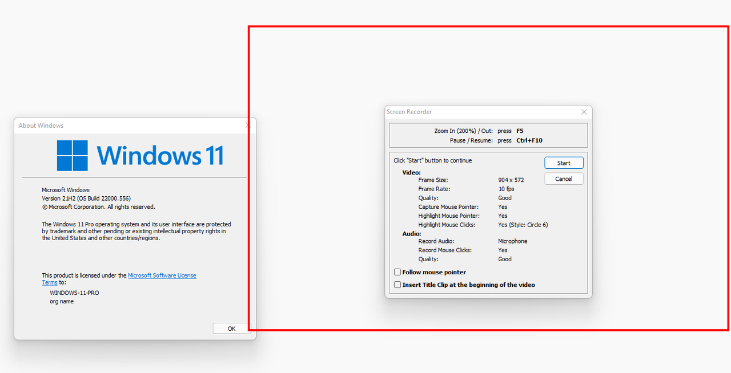
Task: Click the Highlight Mouse Clicks value Circle 6
Action: [x=523, y=225]
